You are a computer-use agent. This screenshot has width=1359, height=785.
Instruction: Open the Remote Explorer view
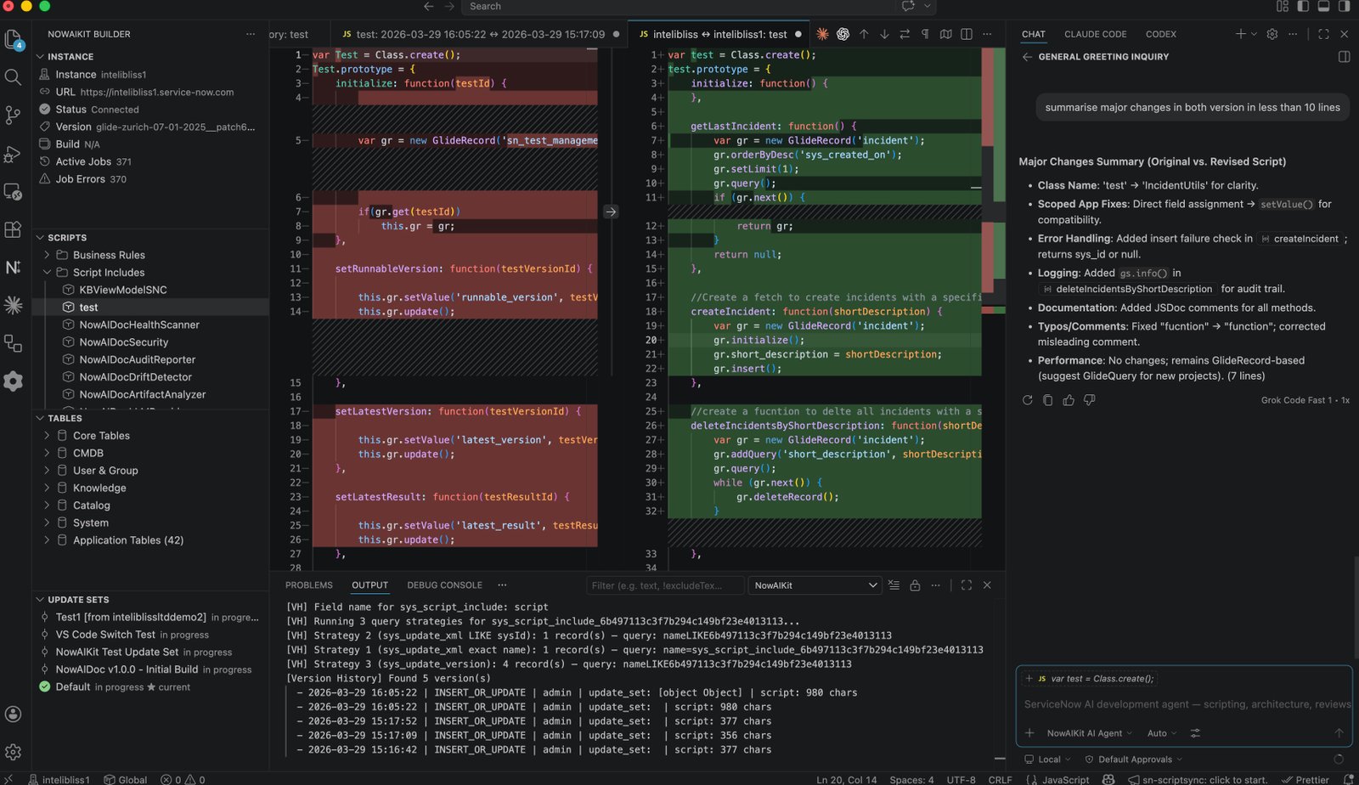[13, 192]
